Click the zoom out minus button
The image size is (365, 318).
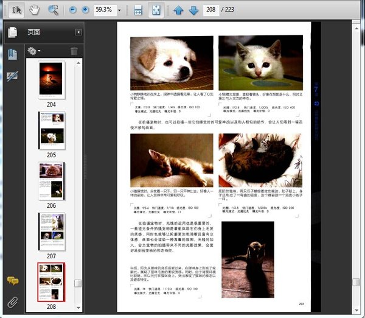click(x=73, y=10)
